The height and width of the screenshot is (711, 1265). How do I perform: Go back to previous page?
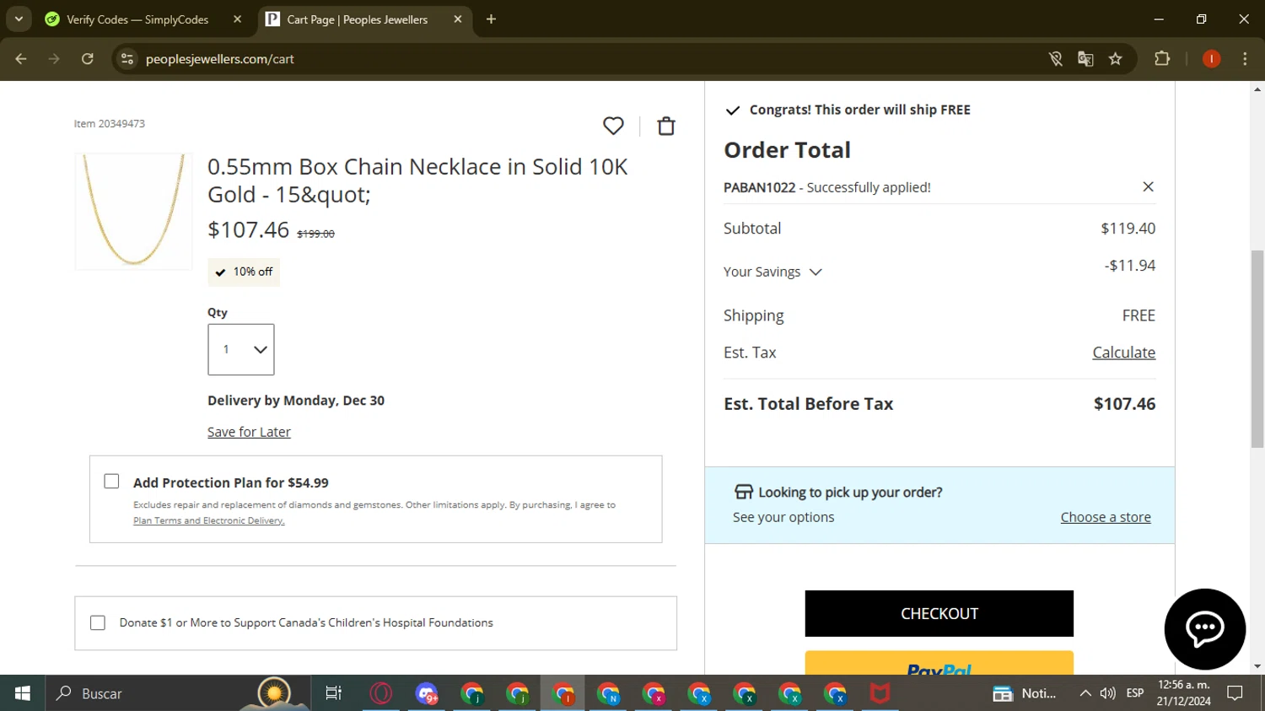21,58
